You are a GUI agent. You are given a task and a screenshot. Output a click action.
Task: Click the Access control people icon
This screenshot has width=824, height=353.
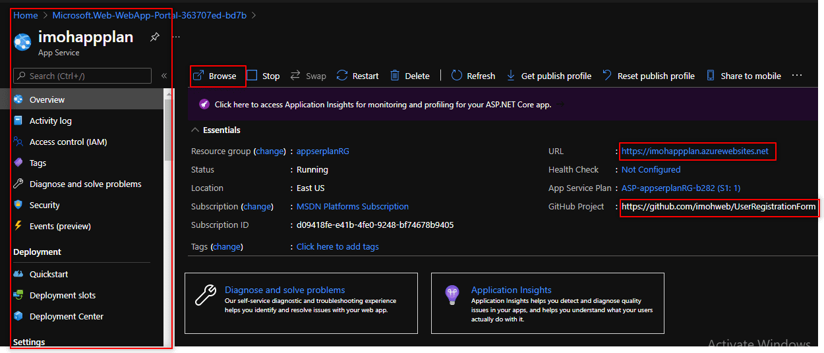point(18,142)
